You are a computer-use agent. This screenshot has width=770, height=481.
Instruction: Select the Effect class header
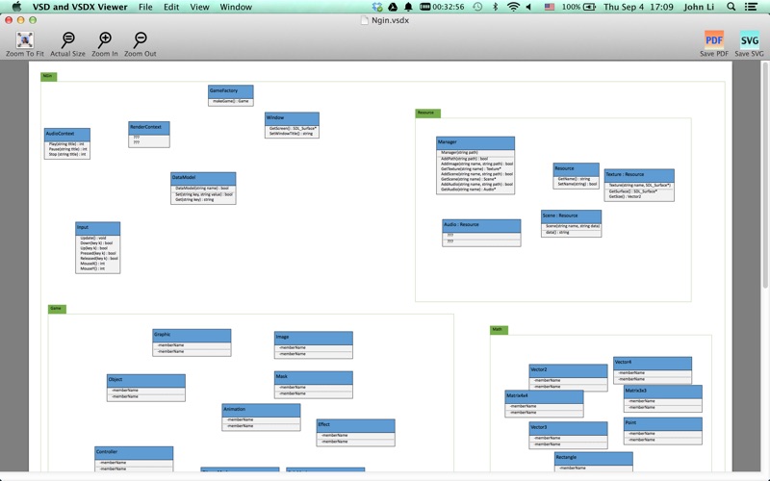coord(355,425)
